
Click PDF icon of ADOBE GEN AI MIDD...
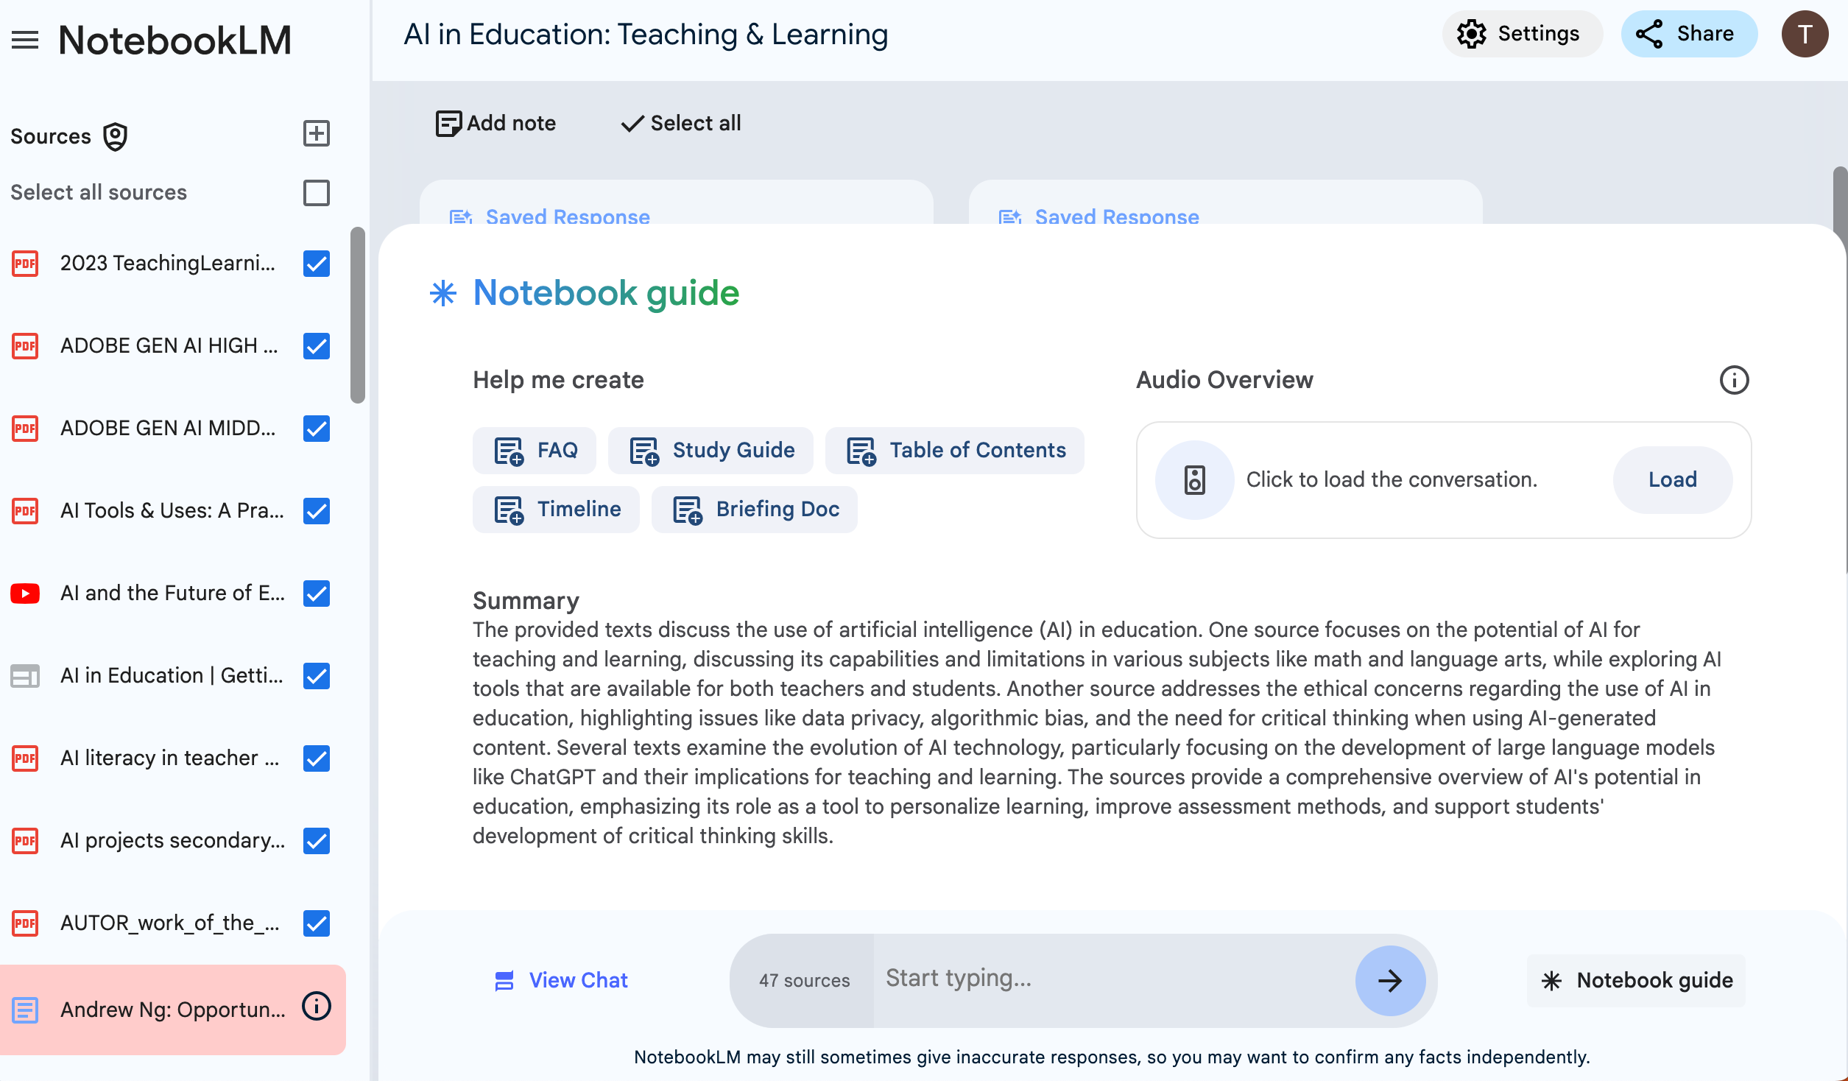[25, 429]
